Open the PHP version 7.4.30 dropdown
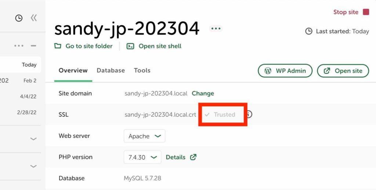The height and width of the screenshot is (190, 376). tap(142, 157)
